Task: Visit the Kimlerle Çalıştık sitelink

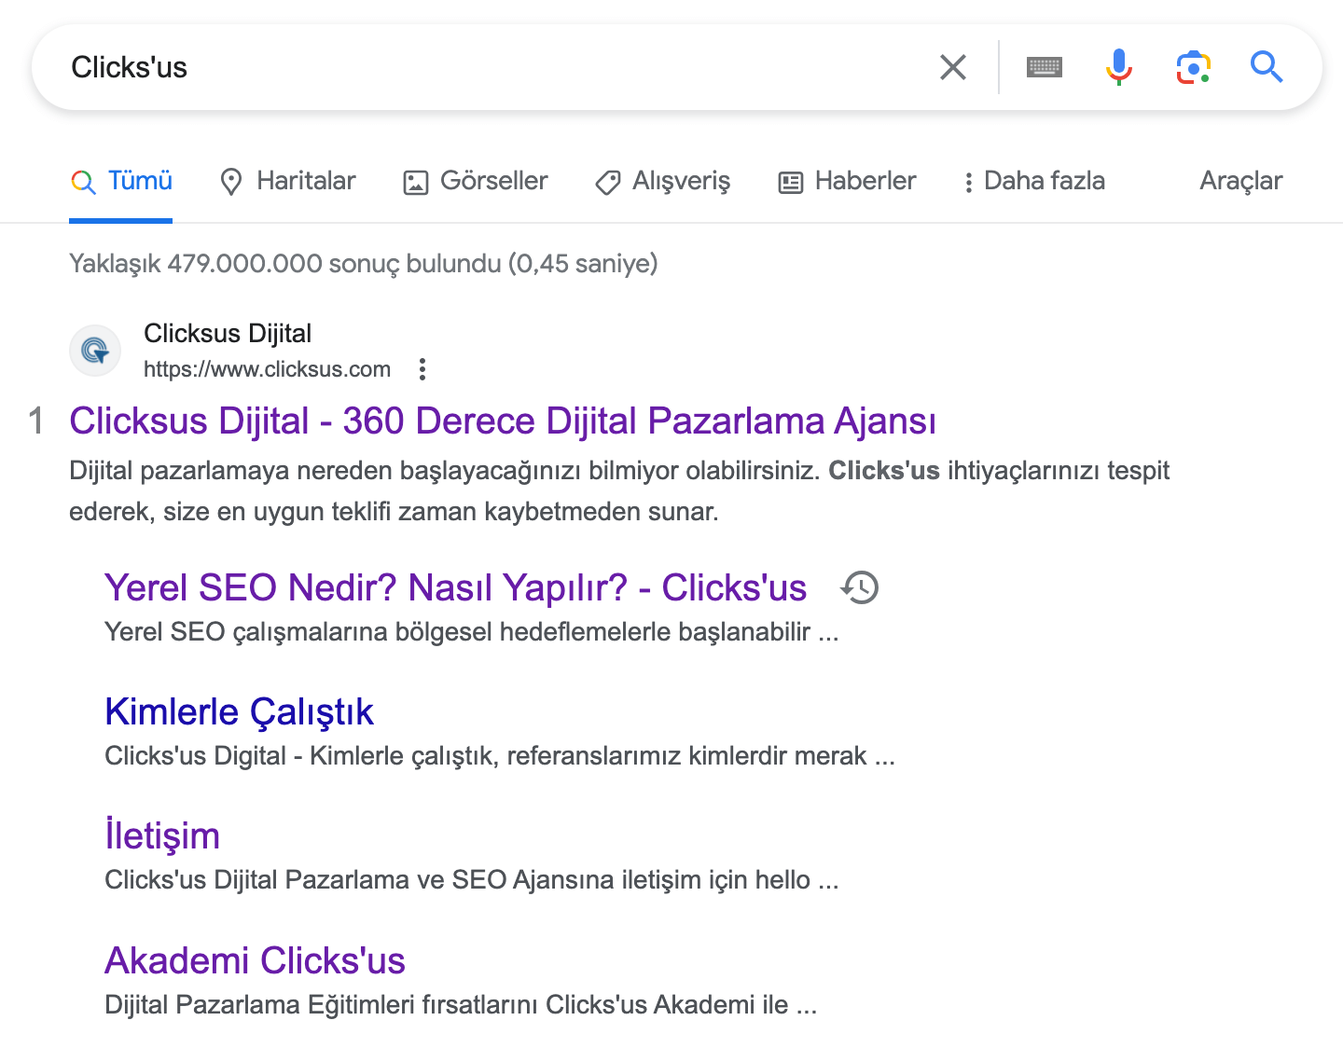Action: click(x=239, y=711)
